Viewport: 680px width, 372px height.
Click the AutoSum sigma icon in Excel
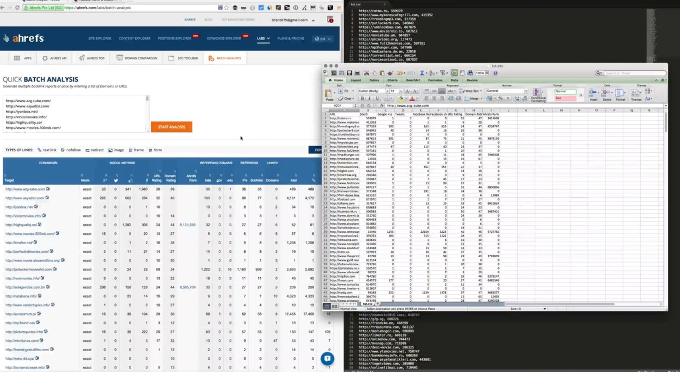coord(422,73)
